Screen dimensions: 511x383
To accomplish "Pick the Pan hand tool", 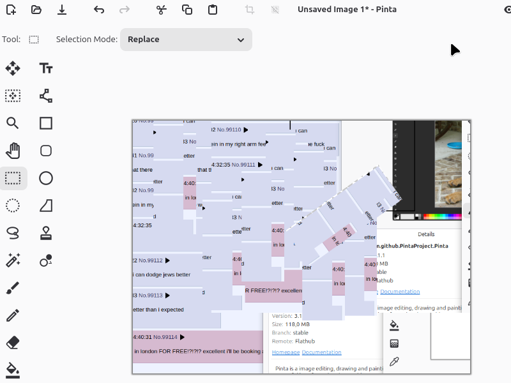I will pyautogui.click(x=13, y=151).
